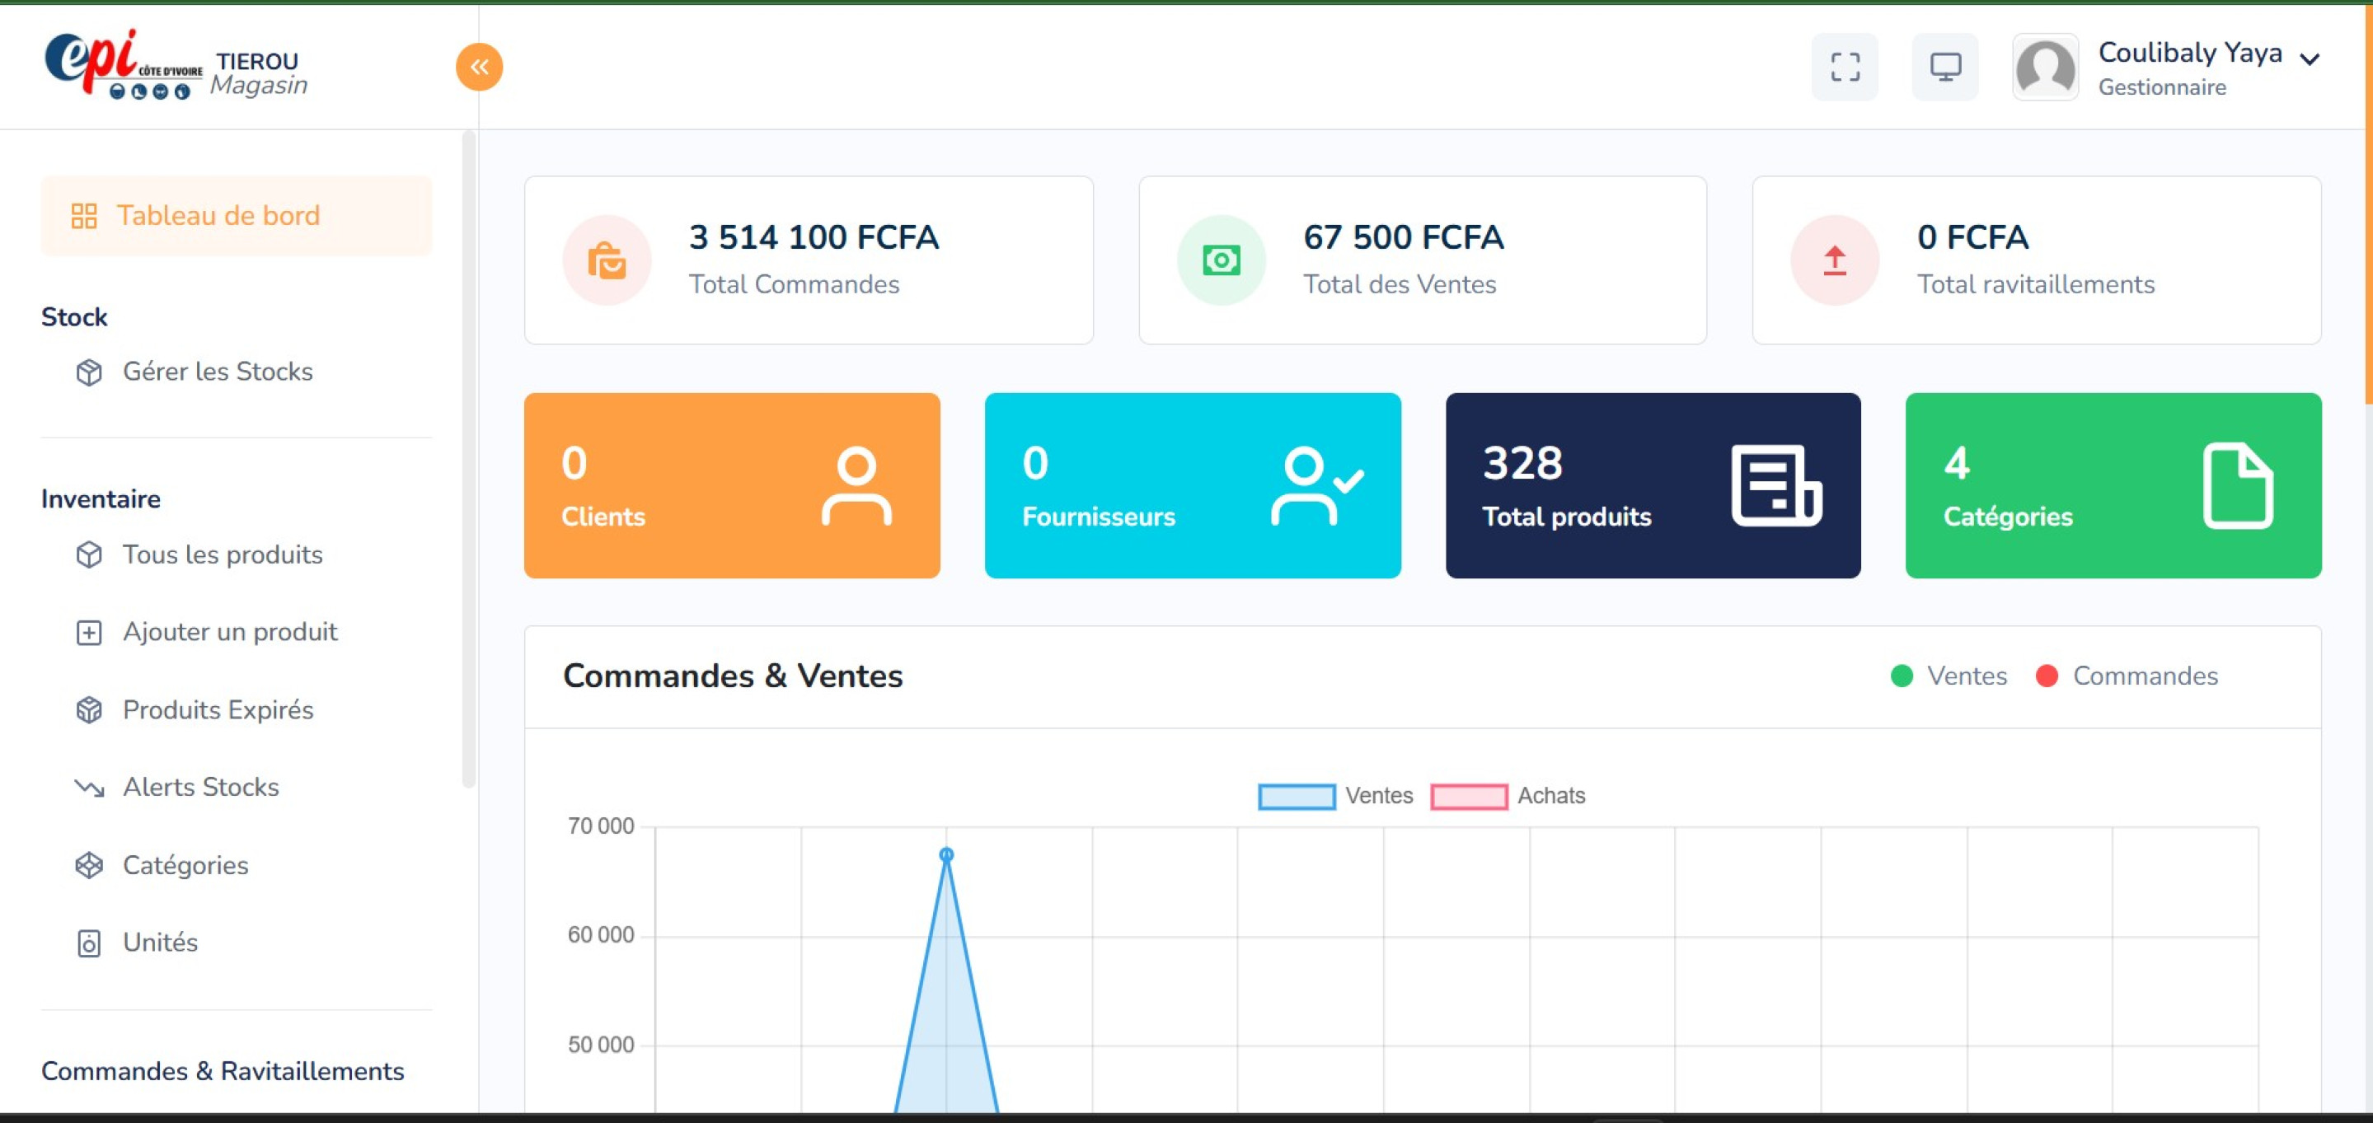The width and height of the screenshot is (2373, 1123).
Task: Click the sidebar vertical scrollbar
Action: 468,461
